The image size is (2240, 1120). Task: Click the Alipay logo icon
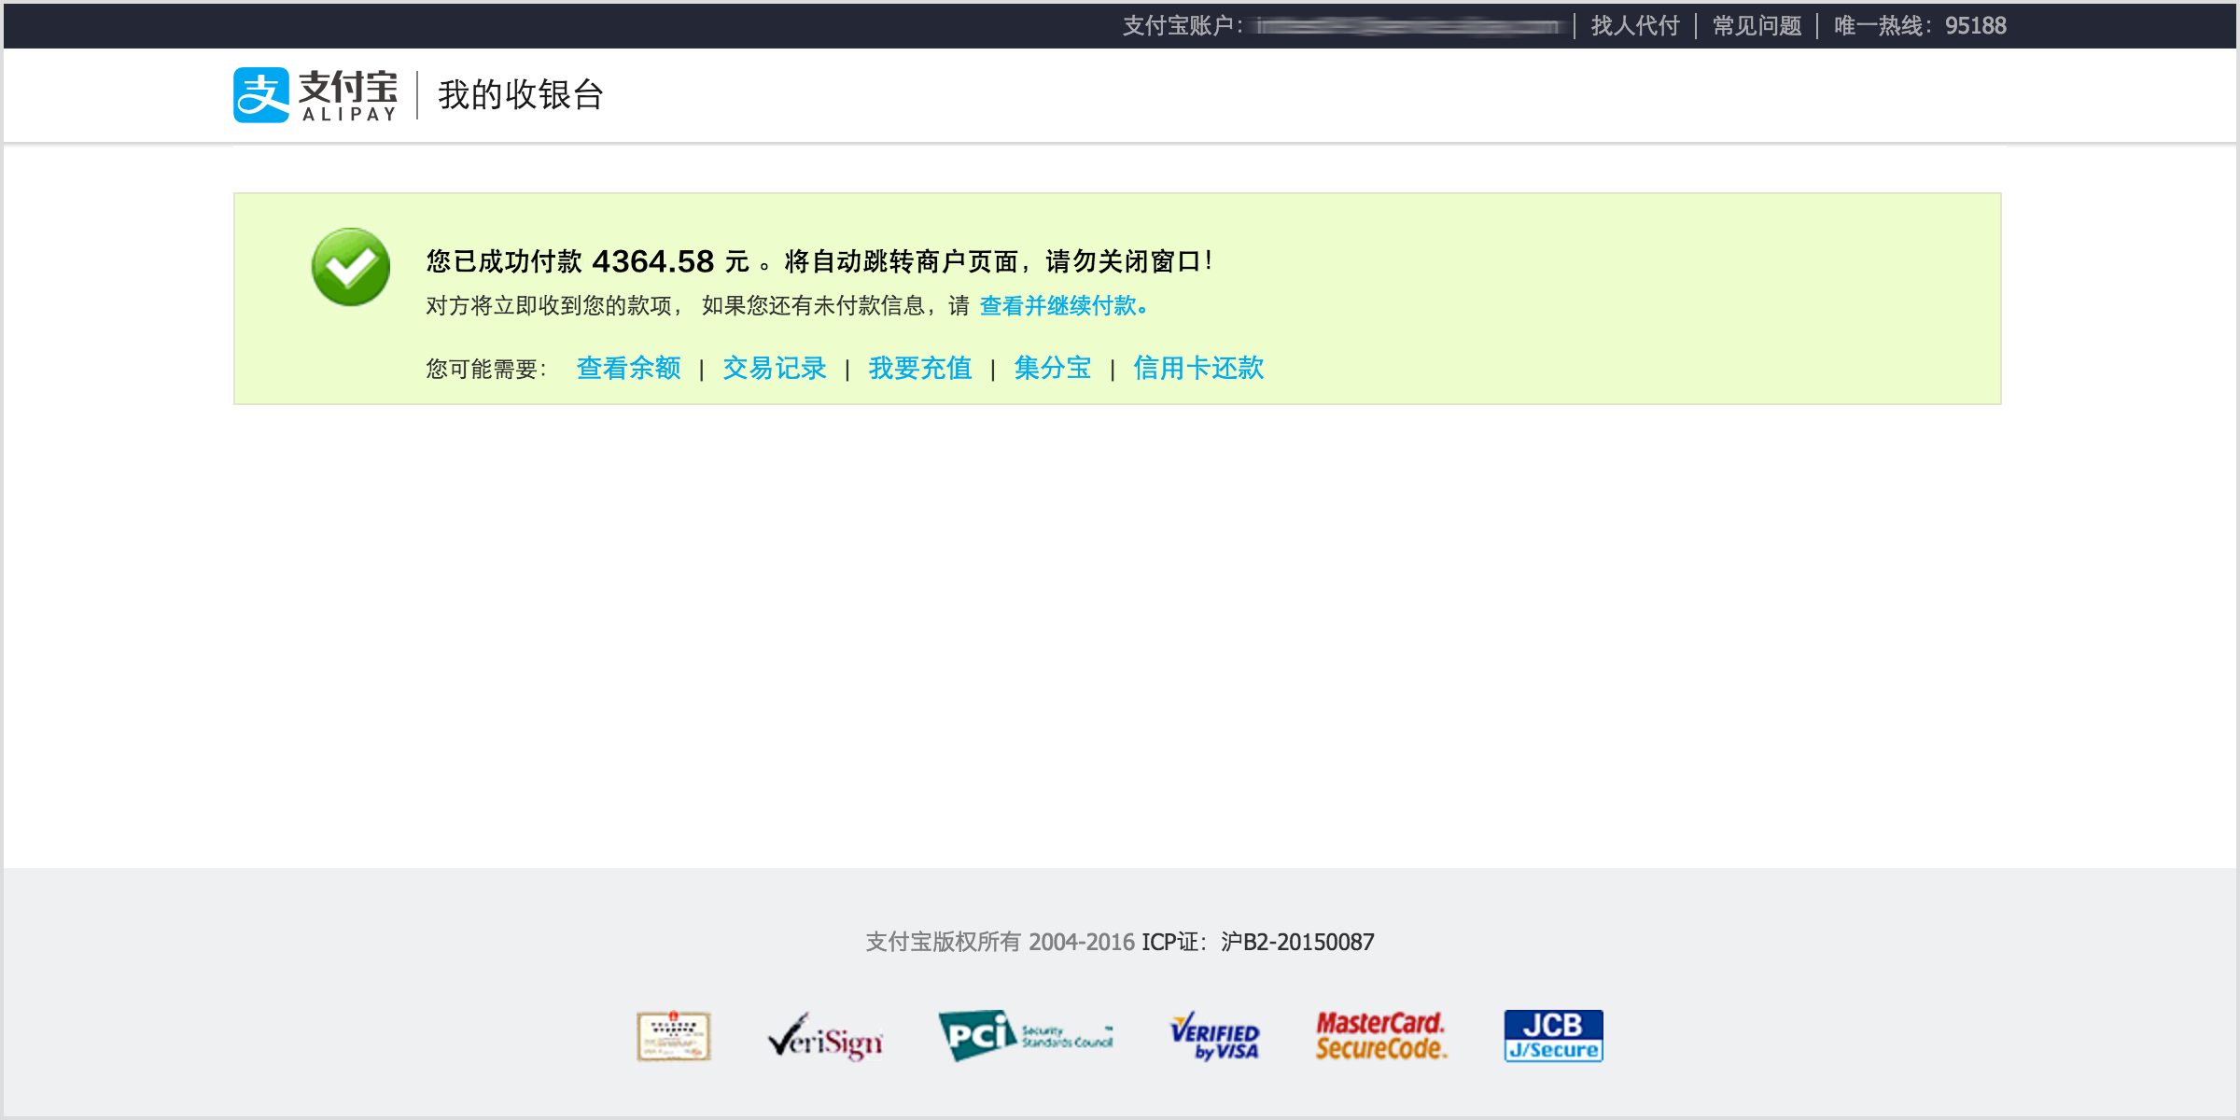click(x=260, y=94)
